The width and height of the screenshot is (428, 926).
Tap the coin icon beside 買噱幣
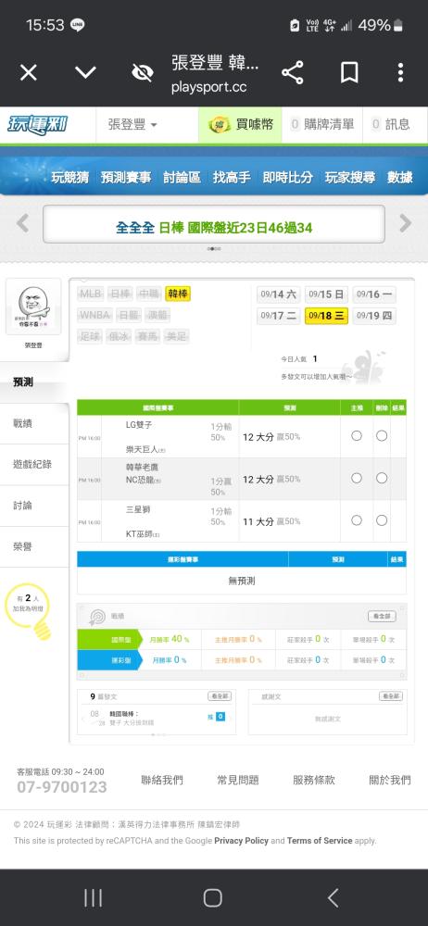tap(220, 125)
